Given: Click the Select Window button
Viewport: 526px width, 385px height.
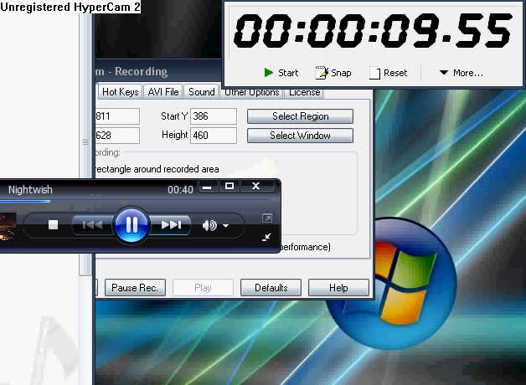Looking at the screenshot, I should tap(300, 136).
